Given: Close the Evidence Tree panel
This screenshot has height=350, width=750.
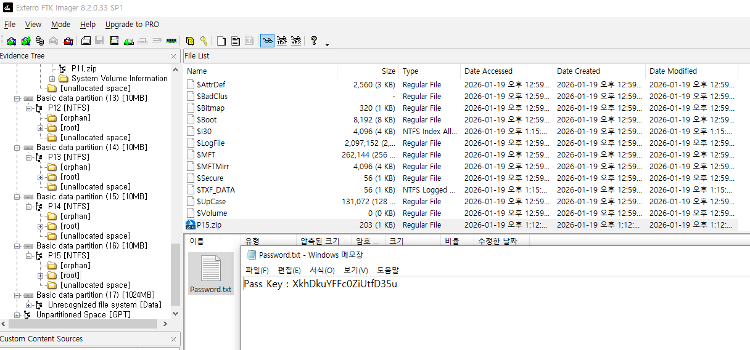Looking at the screenshot, I should [x=174, y=56].
